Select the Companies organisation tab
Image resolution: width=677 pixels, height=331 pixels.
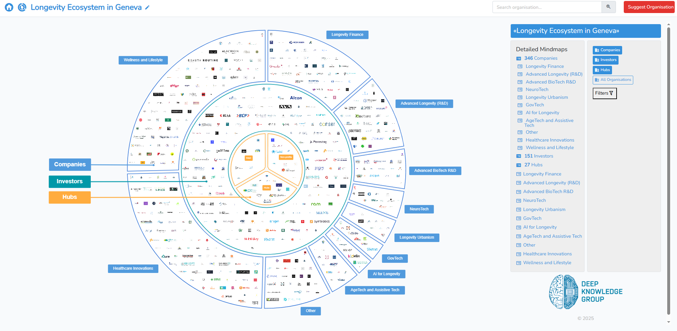point(607,50)
